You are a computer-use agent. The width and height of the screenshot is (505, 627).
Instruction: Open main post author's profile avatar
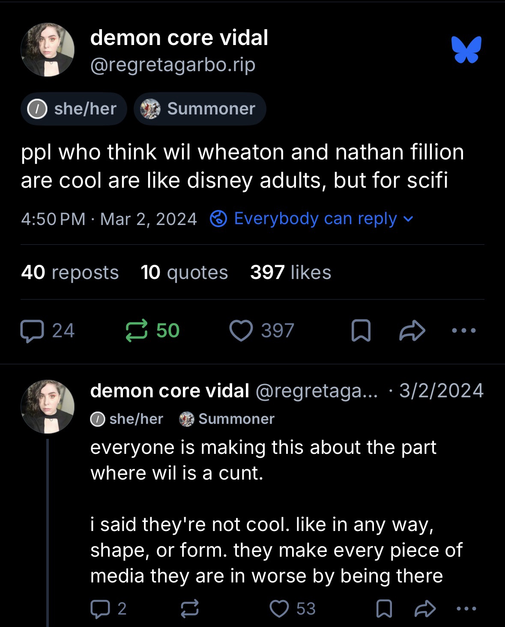pyautogui.click(x=48, y=50)
